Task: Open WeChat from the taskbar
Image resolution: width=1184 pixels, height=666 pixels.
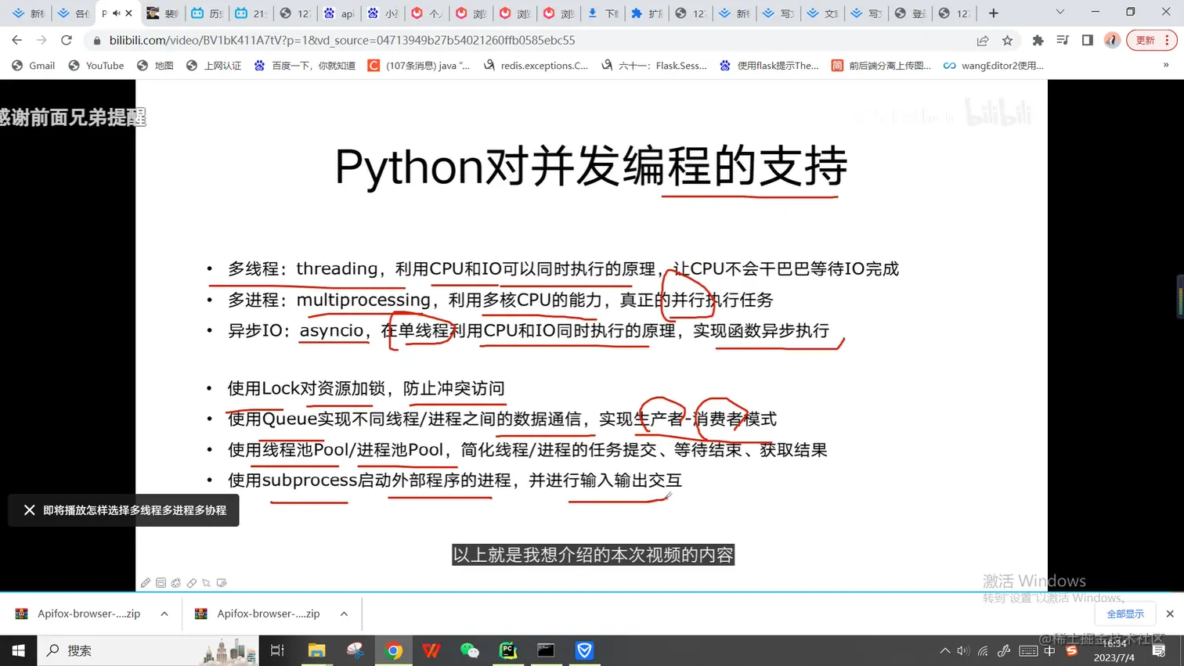Action: 470,650
